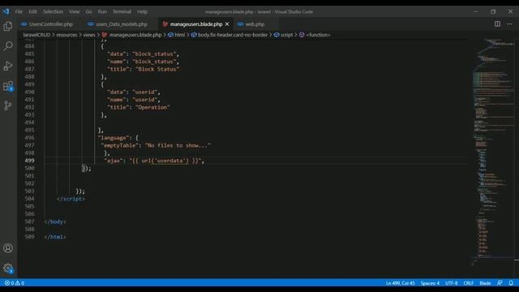Open the Selection menu
This screenshot has height=292, width=519.
53,11
